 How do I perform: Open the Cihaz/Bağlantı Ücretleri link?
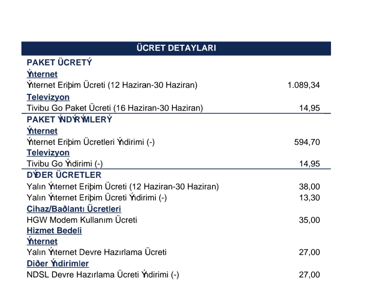pyautogui.click(x=74, y=209)
